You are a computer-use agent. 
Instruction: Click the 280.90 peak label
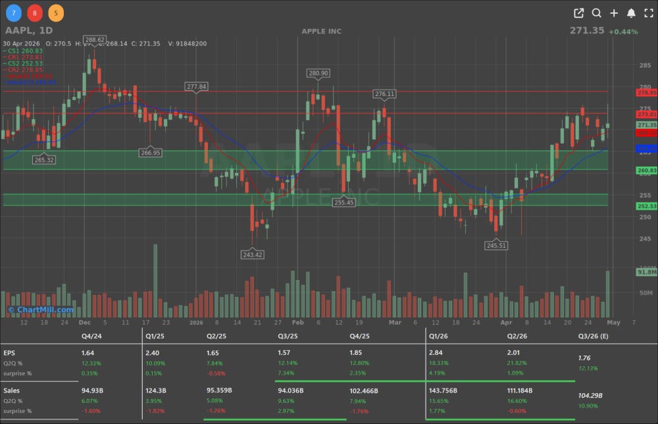coord(318,73)
